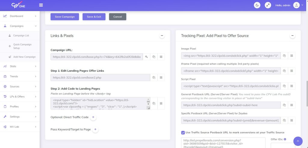
Task: Expand the Stats menu
Action: (x=35, y=66)
